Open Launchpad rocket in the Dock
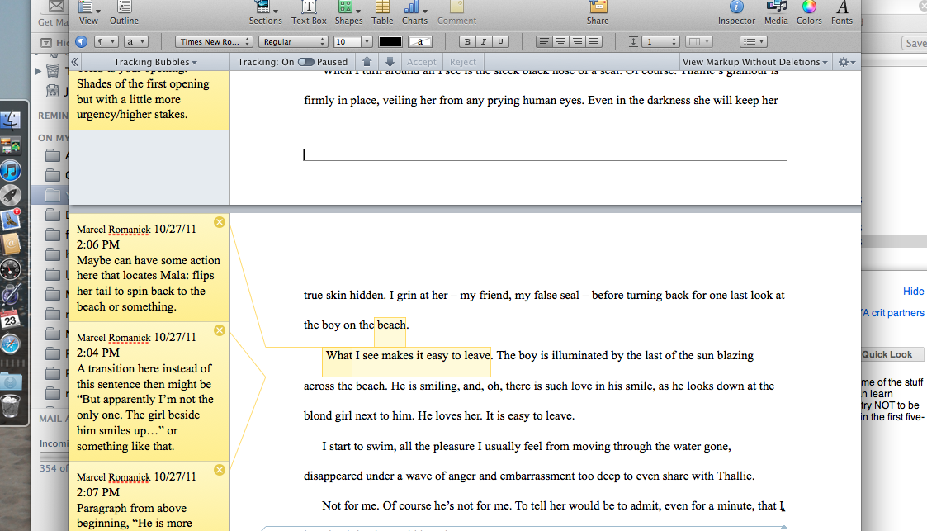 (11, 195)
